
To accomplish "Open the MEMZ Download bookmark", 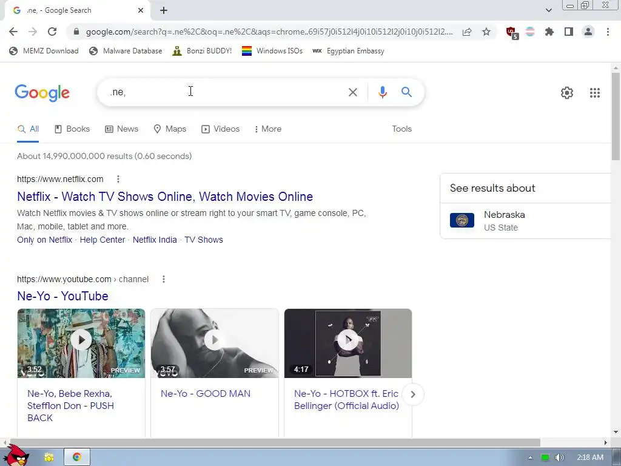I will tap(44, 51).
